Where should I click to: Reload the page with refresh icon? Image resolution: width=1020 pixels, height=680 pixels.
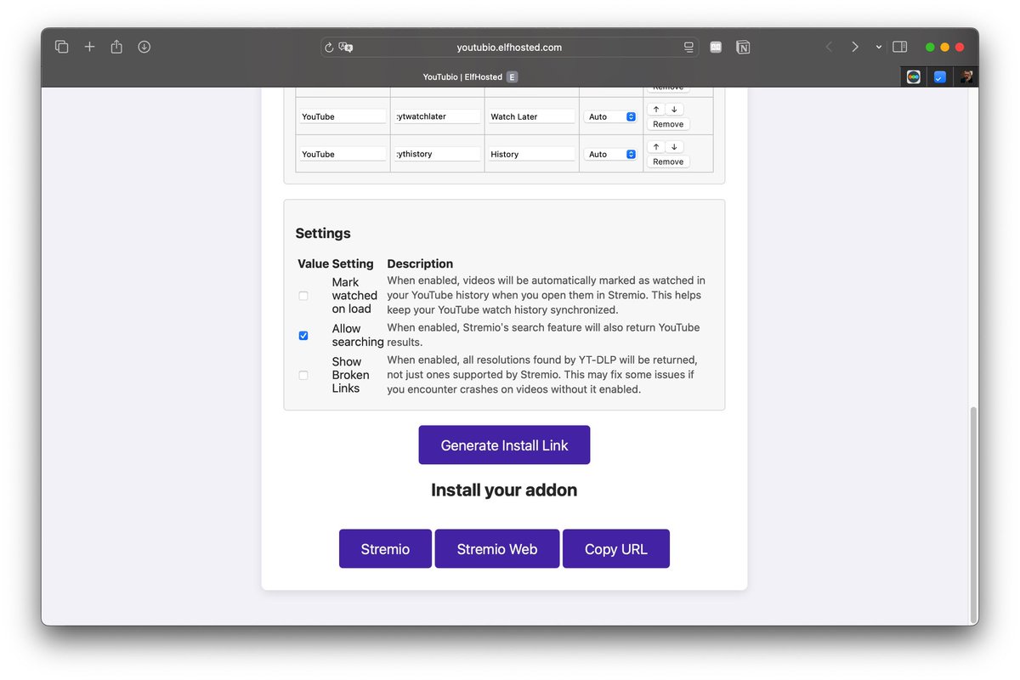329,48
